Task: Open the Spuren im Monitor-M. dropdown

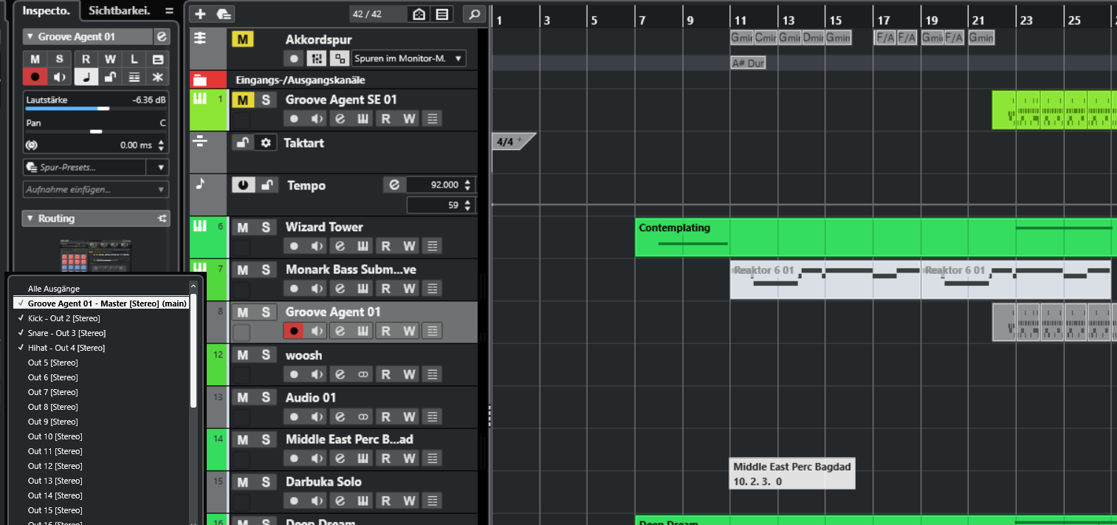Action: click(x=408, y=58)
